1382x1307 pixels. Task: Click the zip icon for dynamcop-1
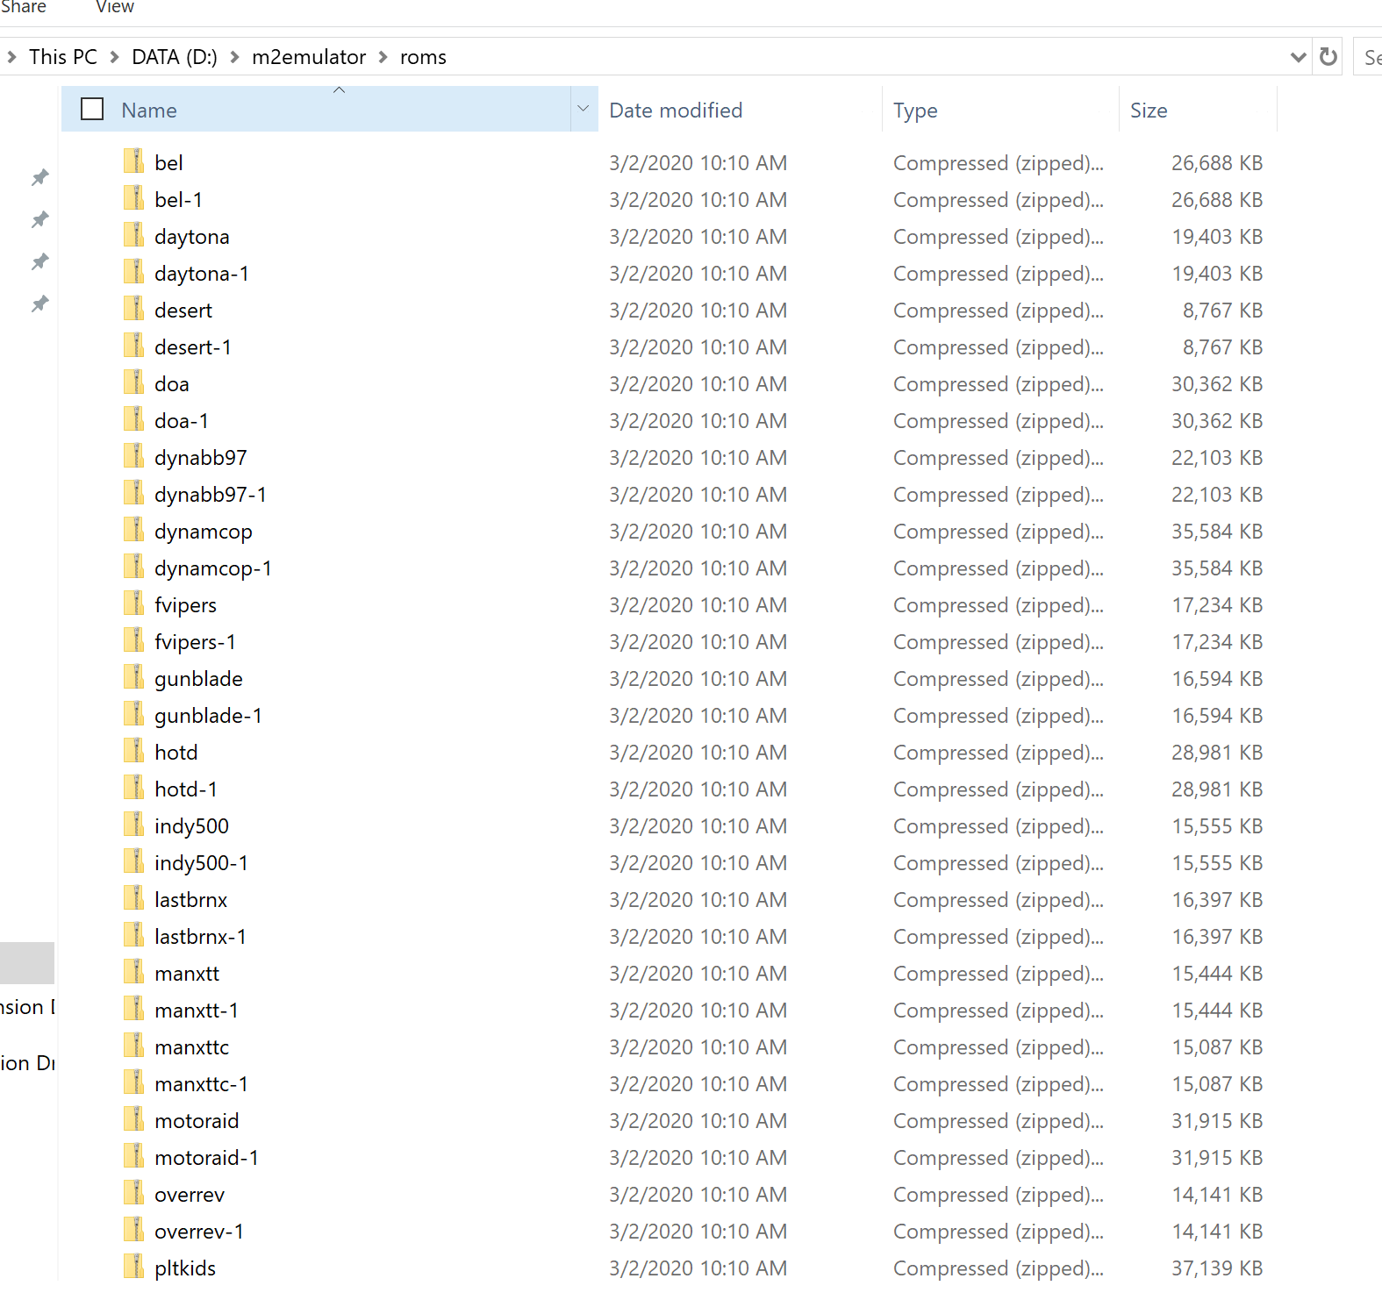click(x=133, y=567)
